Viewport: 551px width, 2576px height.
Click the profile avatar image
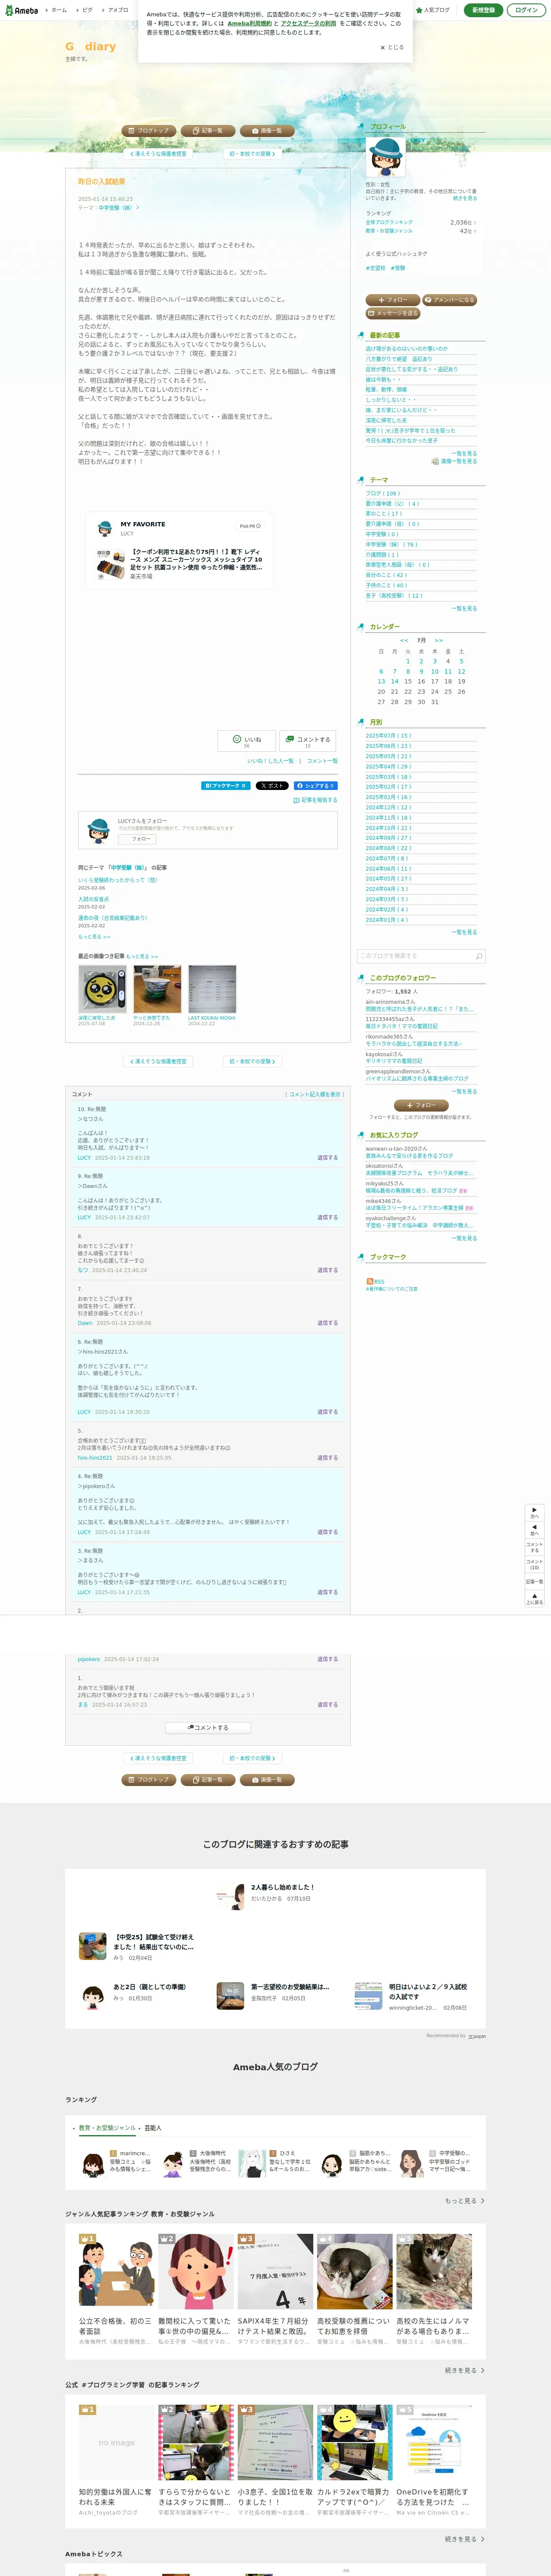point(385,157)
